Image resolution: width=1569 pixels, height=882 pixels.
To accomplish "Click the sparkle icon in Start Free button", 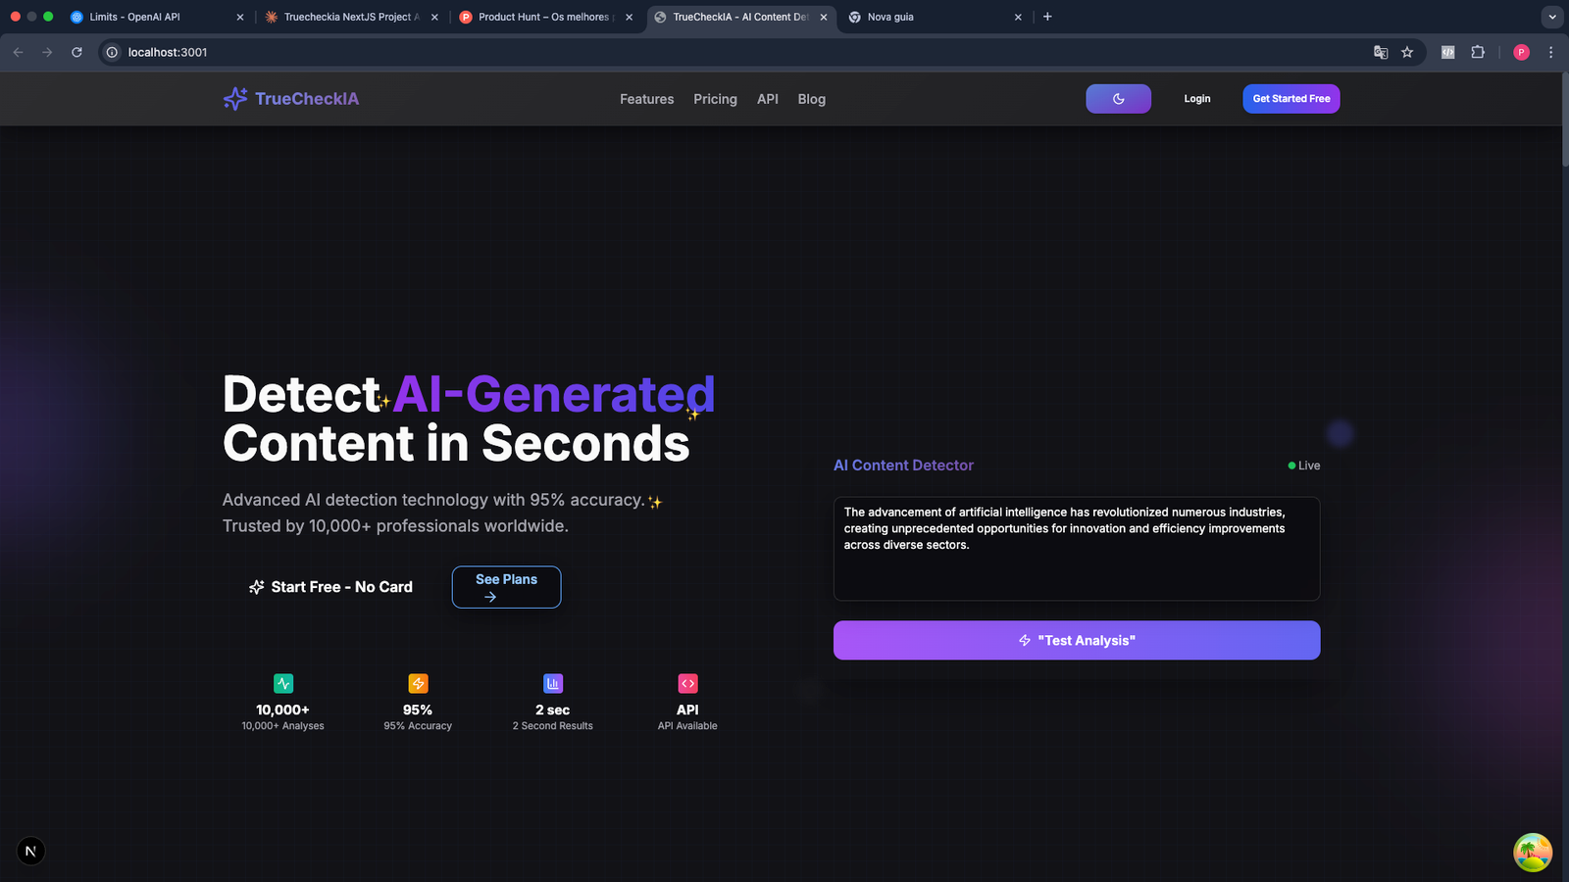I will pos(257,587).
